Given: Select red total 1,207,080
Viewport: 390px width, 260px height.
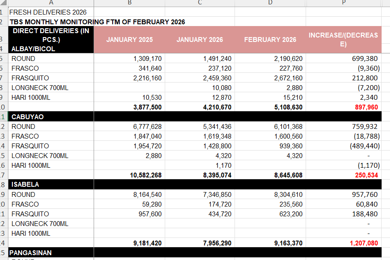Looking at the screenshot, I should 344,243.
